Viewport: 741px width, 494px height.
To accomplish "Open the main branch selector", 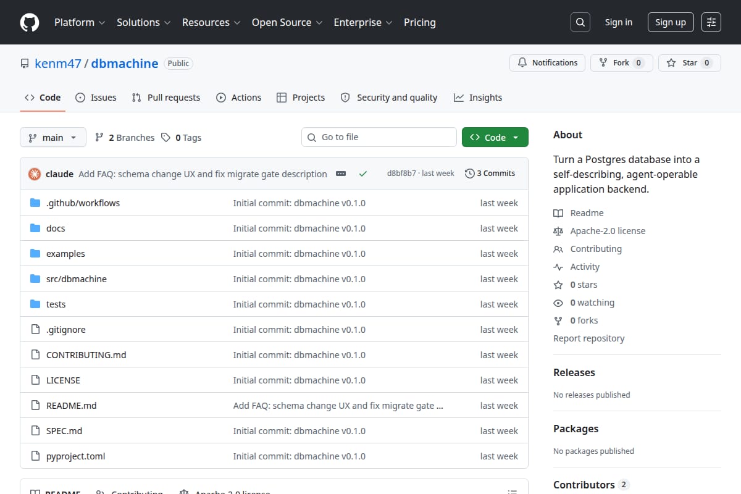I will click(52, 138).
